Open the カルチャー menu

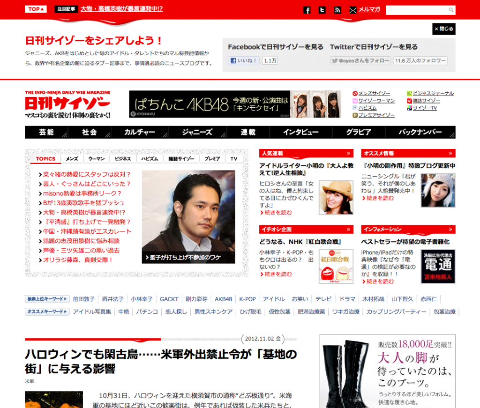140,132
